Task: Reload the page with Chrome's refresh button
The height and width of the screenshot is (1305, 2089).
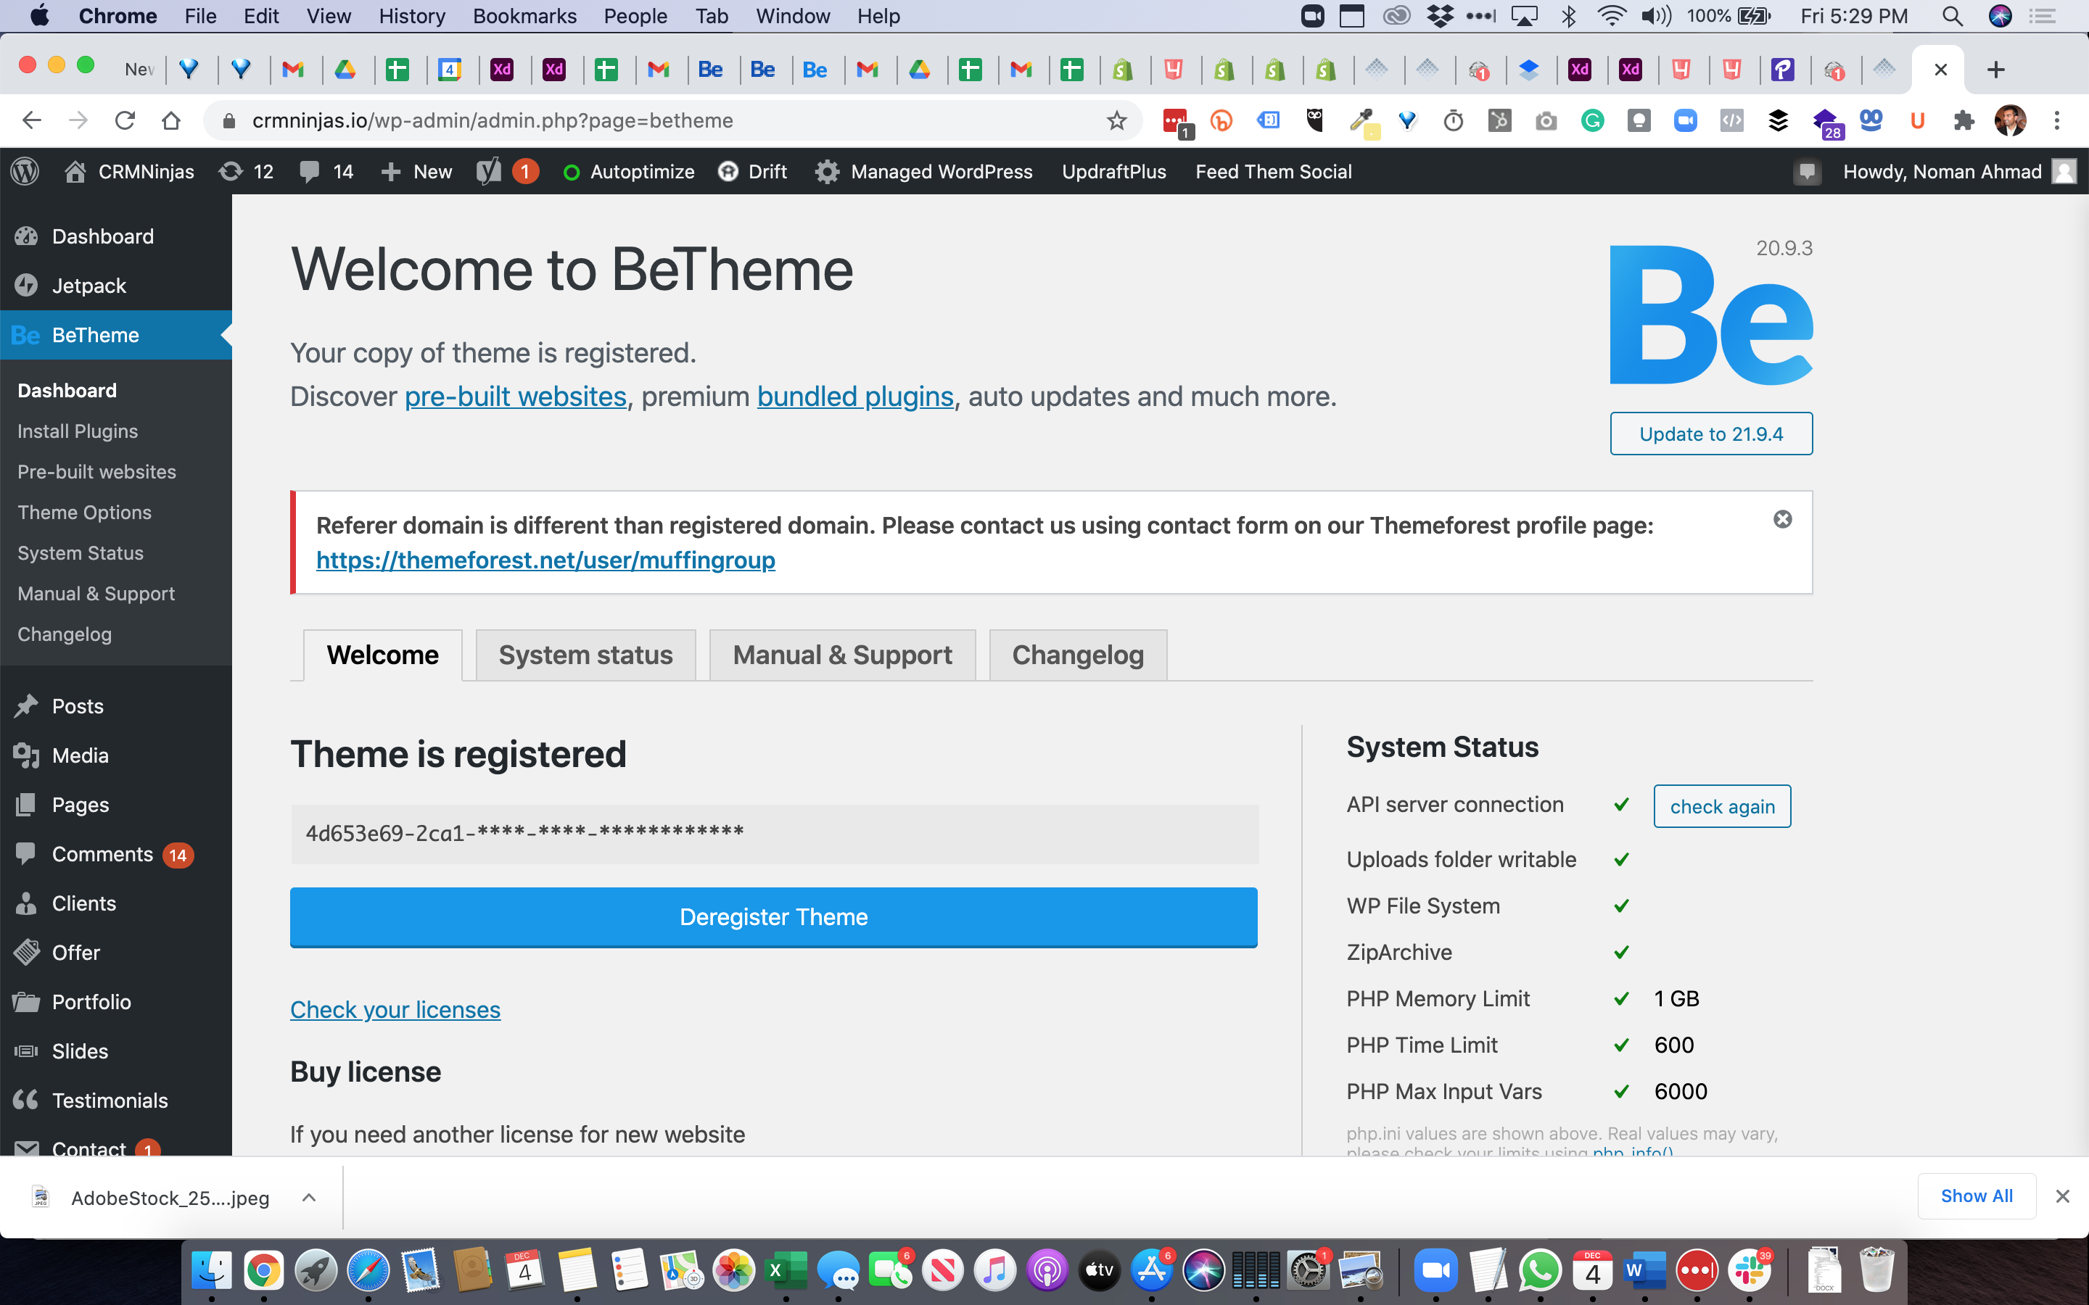Action: click(125, 120)
